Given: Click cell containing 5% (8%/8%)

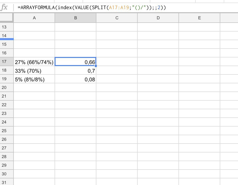Looking at the screenshot, I should click(x=34, y=79).
